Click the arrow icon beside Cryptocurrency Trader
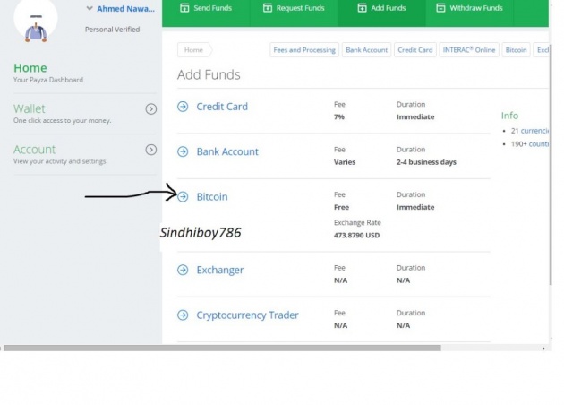The image size is (564, 405). (x=183, y=315)
